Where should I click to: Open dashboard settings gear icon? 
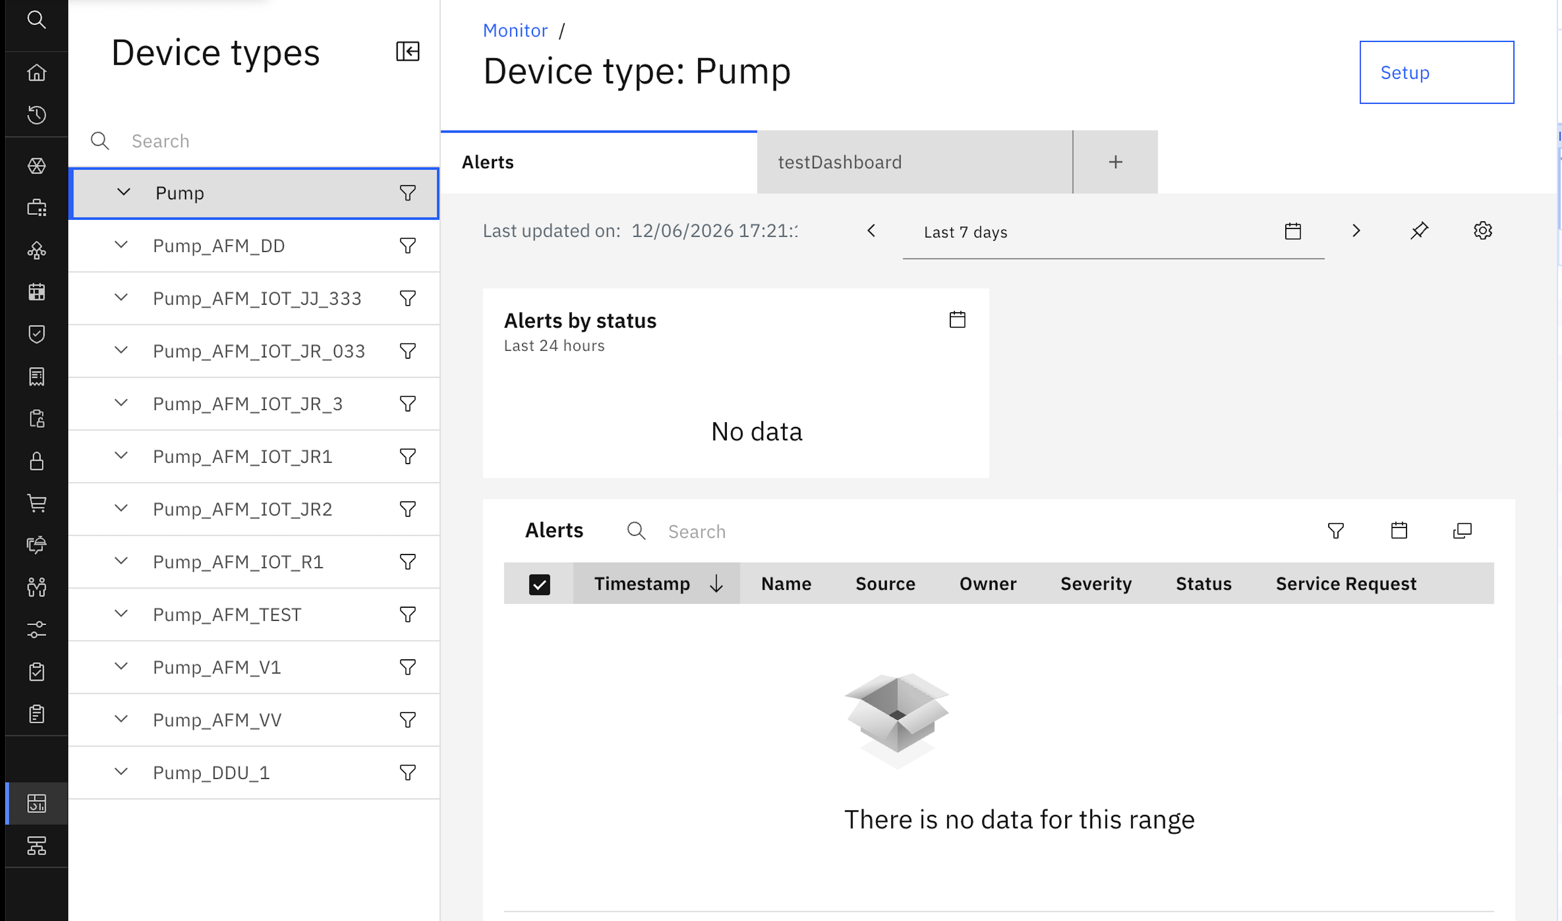click(x=1483, y=231)
